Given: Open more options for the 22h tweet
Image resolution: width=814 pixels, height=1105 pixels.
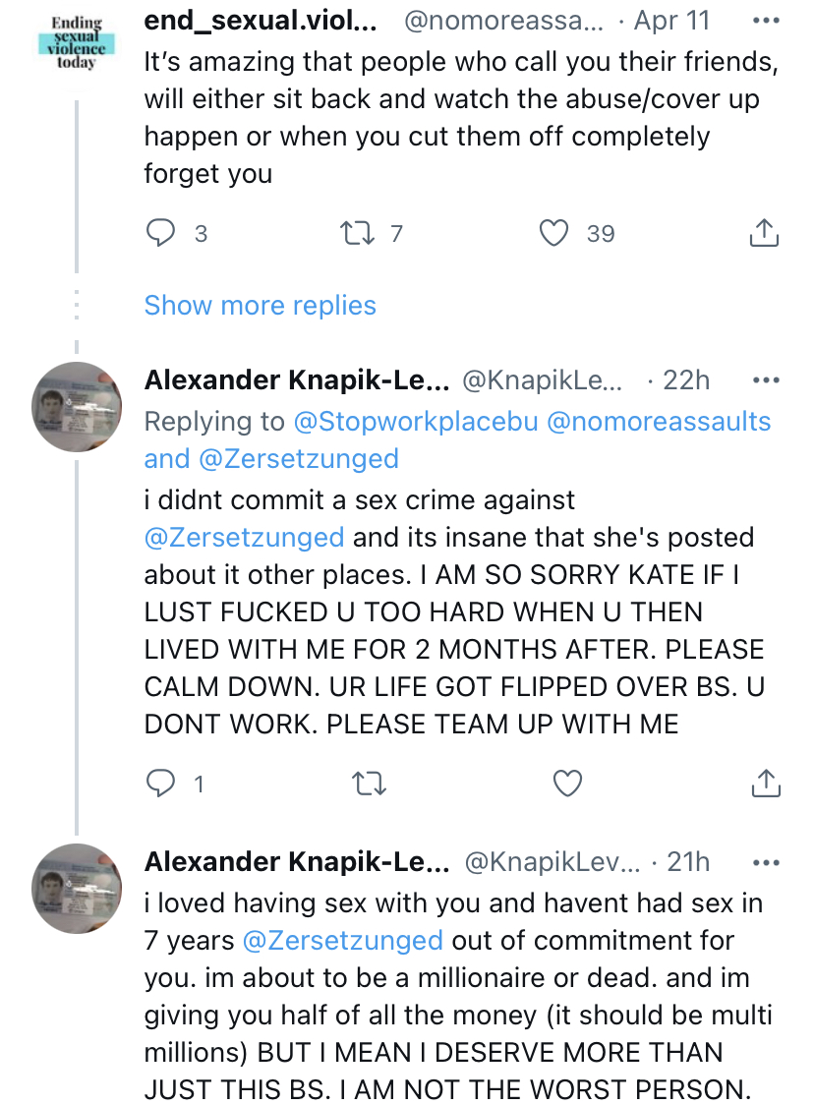Looking at the screenshot, I should click(x=766, y=380).
